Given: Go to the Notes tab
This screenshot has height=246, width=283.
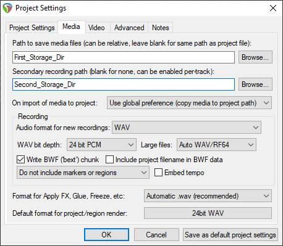Looking at the screenshot, I should 161,28.
